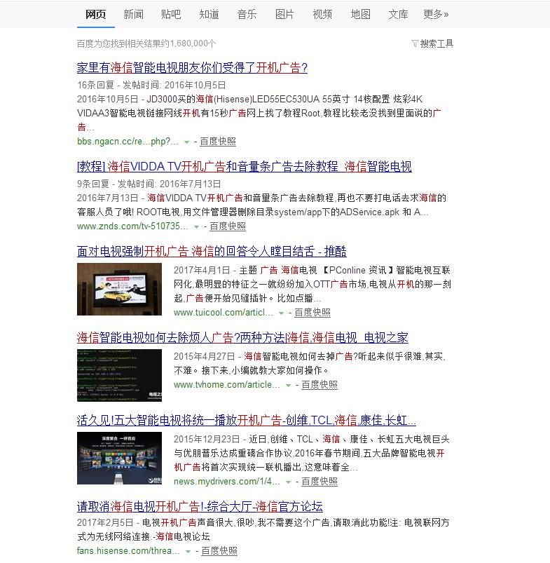Click the bbs.ngacn.cc green URL

128,142
